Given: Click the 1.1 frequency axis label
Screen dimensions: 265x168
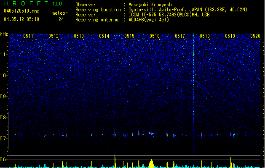Looking at the screenshot, I should tap(3, 55).
